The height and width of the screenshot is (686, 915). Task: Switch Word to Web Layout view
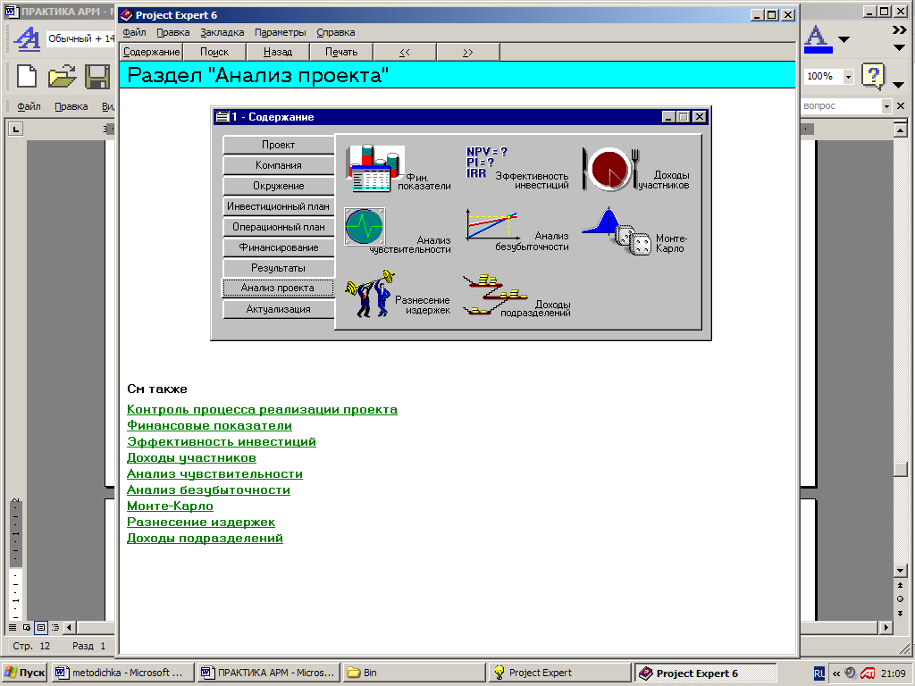[27, 628]
